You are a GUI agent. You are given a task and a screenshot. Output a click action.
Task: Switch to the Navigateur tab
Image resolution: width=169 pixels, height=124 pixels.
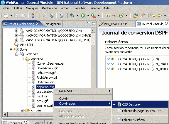point(53,24)
